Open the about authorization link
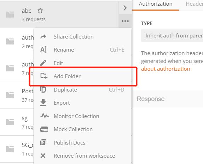This screenshot has height=164, width=203. (166, 69)
